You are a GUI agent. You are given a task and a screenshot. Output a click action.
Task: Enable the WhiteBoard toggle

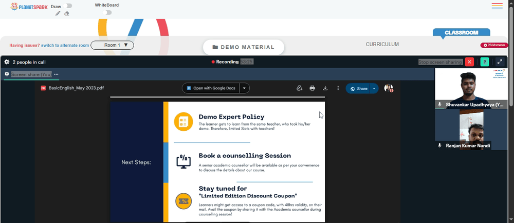coord(107,12)
